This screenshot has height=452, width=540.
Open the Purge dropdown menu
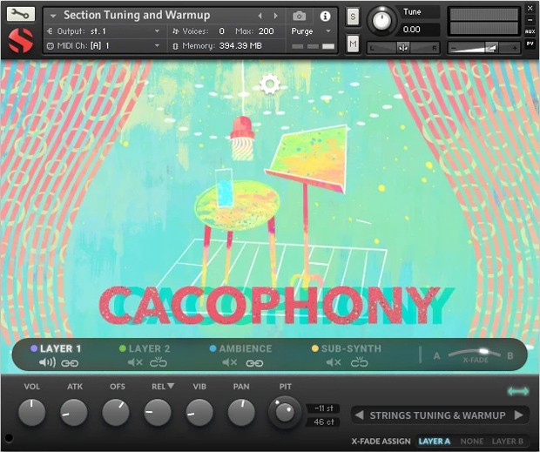(311, 31)
